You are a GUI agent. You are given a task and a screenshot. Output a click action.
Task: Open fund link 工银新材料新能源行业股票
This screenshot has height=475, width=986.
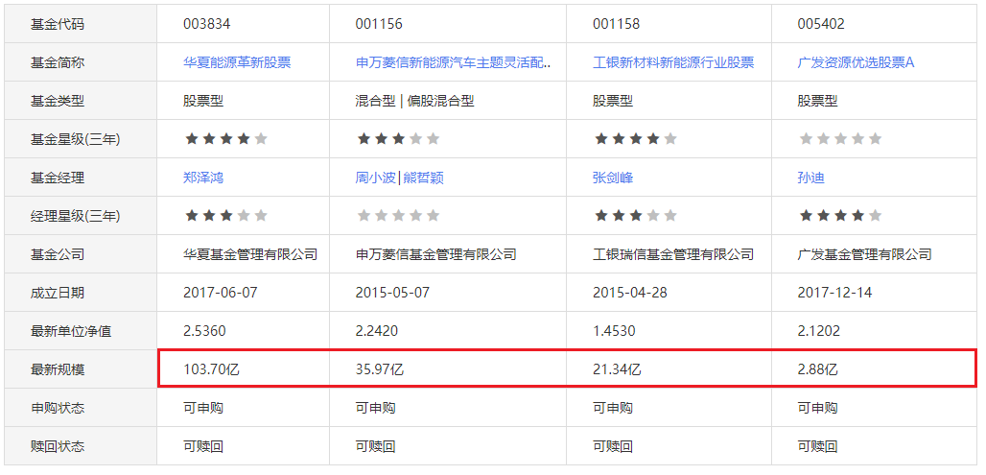673,62
